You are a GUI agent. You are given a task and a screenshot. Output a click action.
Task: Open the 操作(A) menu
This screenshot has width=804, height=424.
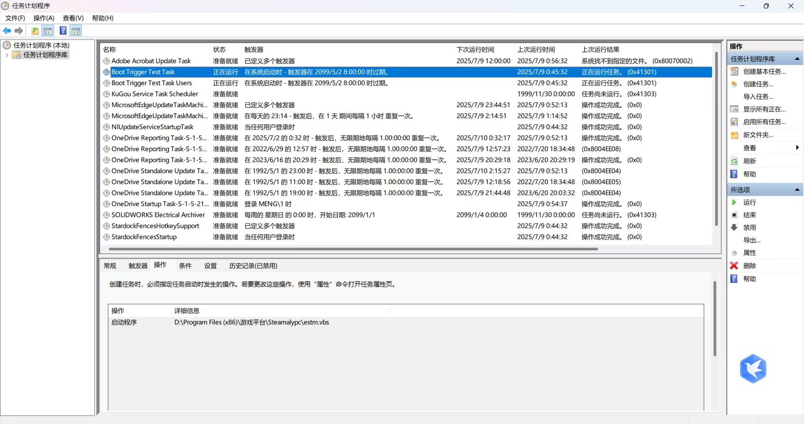coord(44,18)
